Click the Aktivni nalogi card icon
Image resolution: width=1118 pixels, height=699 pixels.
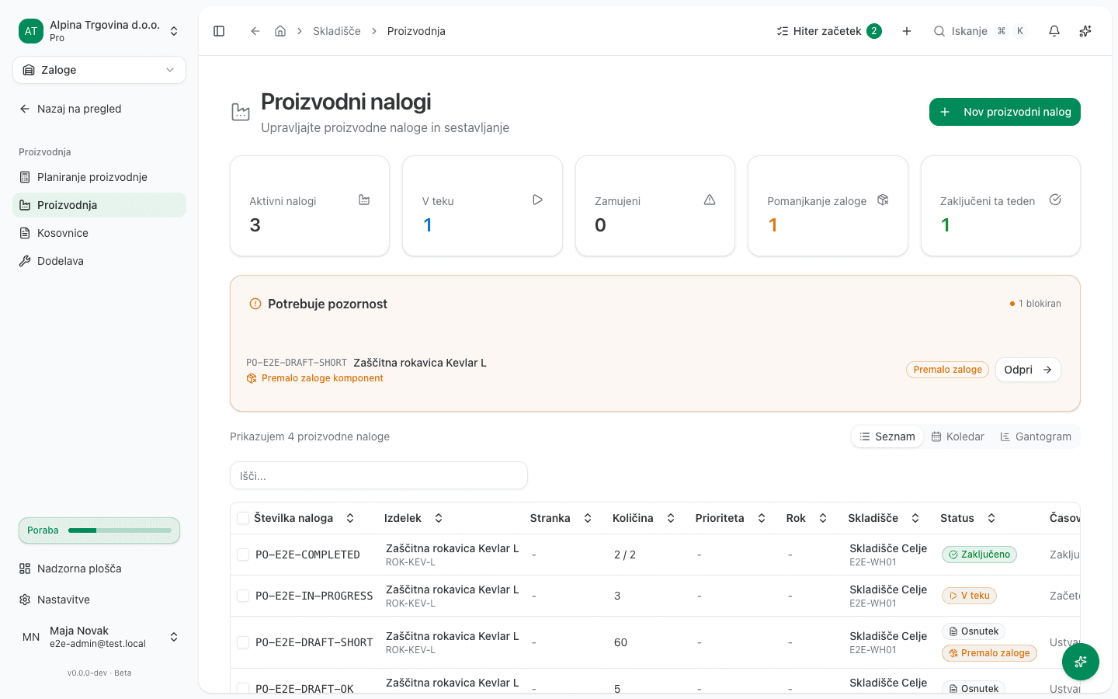[x=364, y=200]
